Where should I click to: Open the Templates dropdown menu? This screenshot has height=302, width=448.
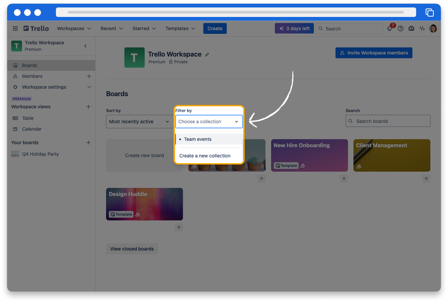click(x=180, y=28)
